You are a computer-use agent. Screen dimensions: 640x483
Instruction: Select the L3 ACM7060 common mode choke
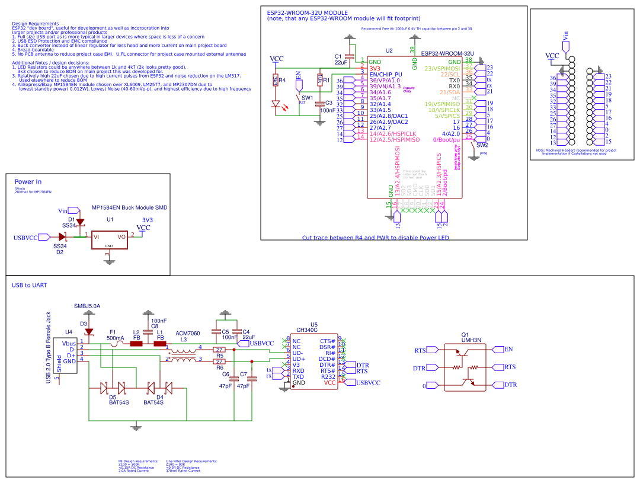(x=183, y=355)
